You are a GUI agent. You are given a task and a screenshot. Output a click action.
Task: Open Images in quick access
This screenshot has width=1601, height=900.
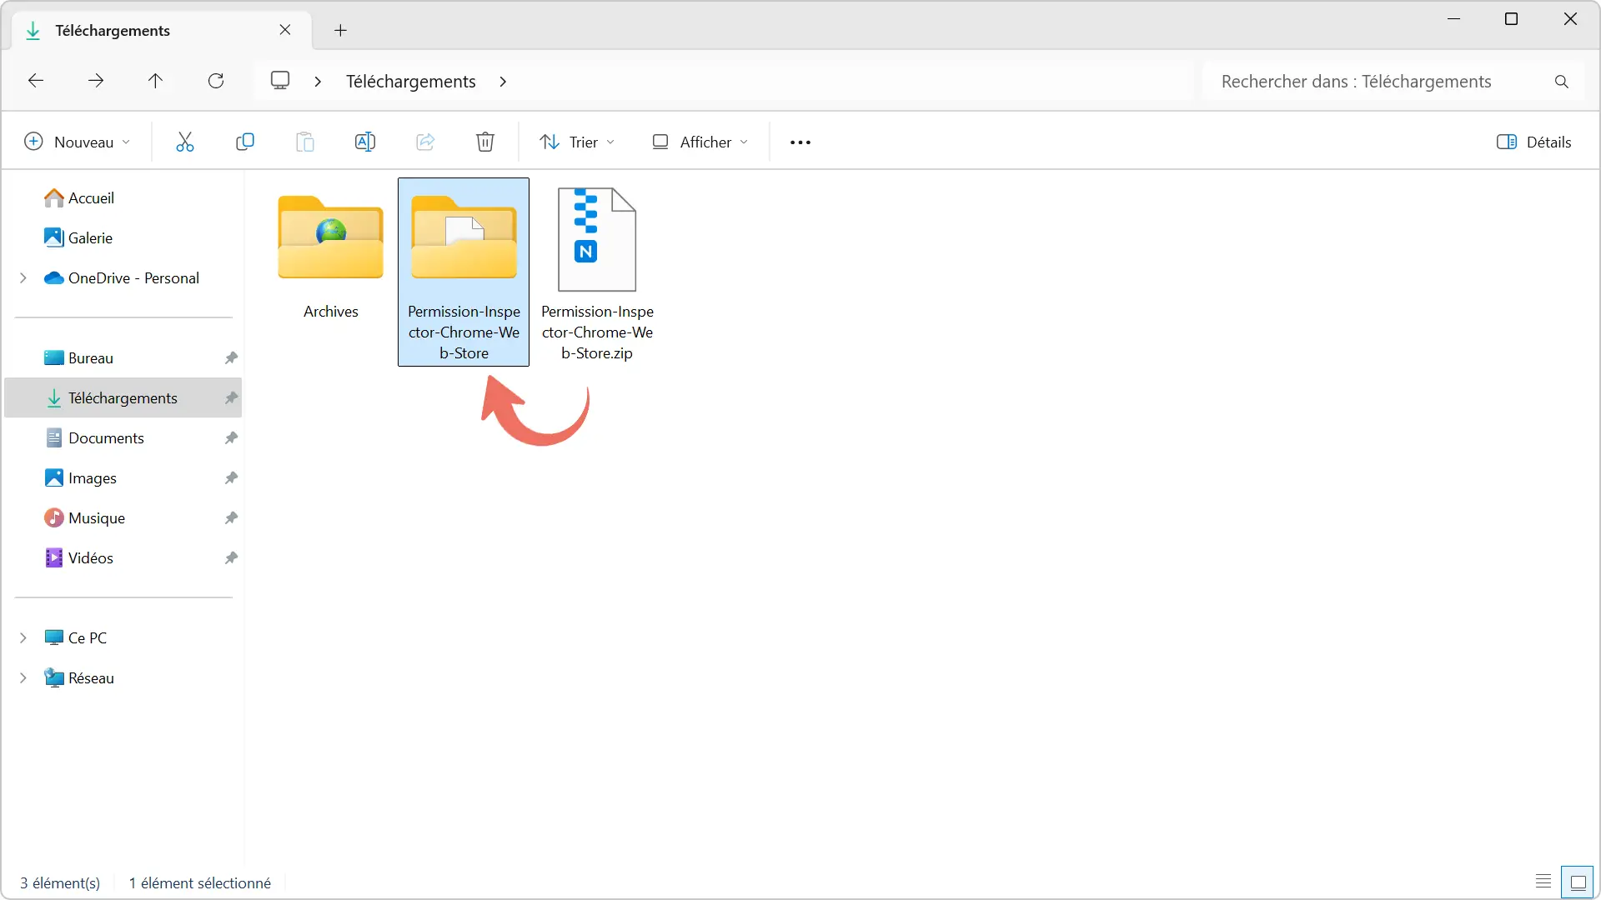pos(80,477)
